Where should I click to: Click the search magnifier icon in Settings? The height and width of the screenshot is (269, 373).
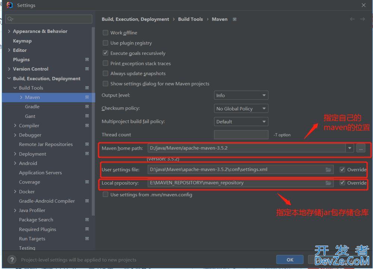point(10,19)
